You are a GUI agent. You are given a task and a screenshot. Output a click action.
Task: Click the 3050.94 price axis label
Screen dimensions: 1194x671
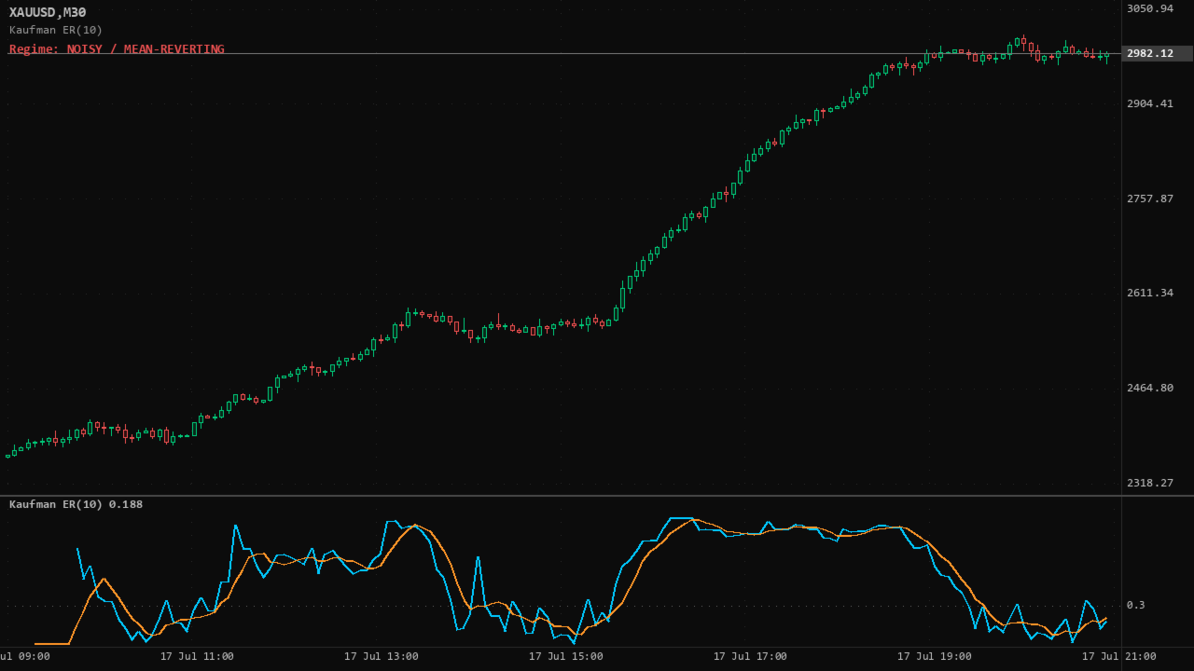(x=1150, y=8)
